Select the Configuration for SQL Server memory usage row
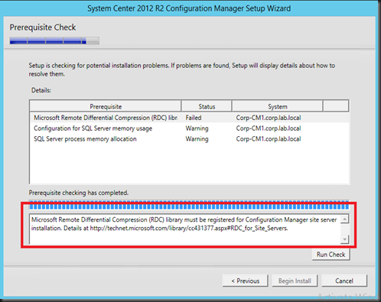Viewport: 381px width, 302px height. pos(189,128)
